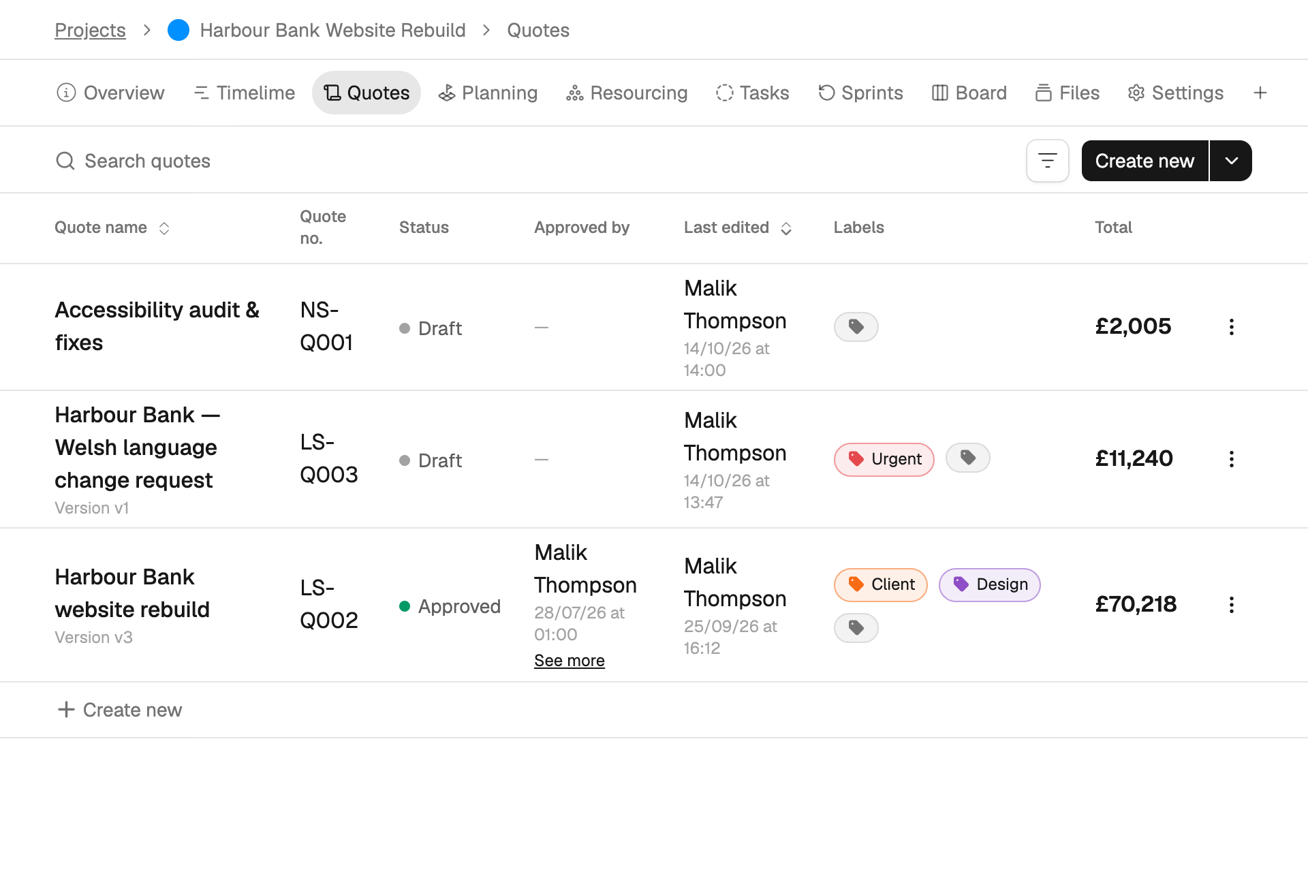Click the £11,240 total
Screen dimensions: 1308x895
[x=1134, y=458]
